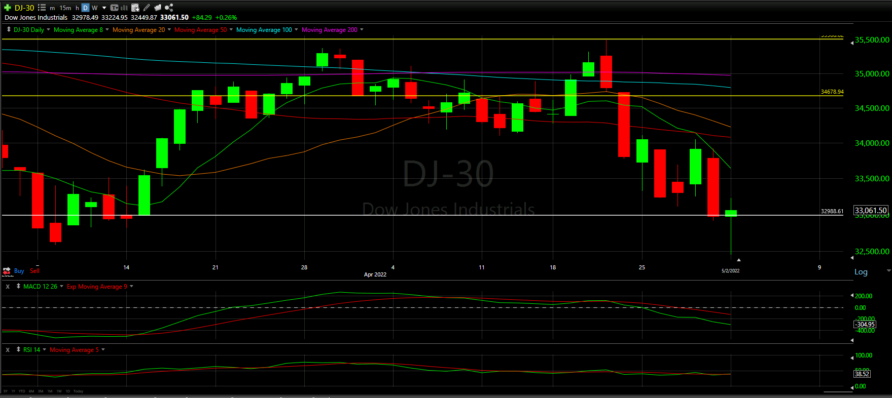Click the 38.52 RSI value tag
This screenshot has width=892, height=398.
point(862,374)
